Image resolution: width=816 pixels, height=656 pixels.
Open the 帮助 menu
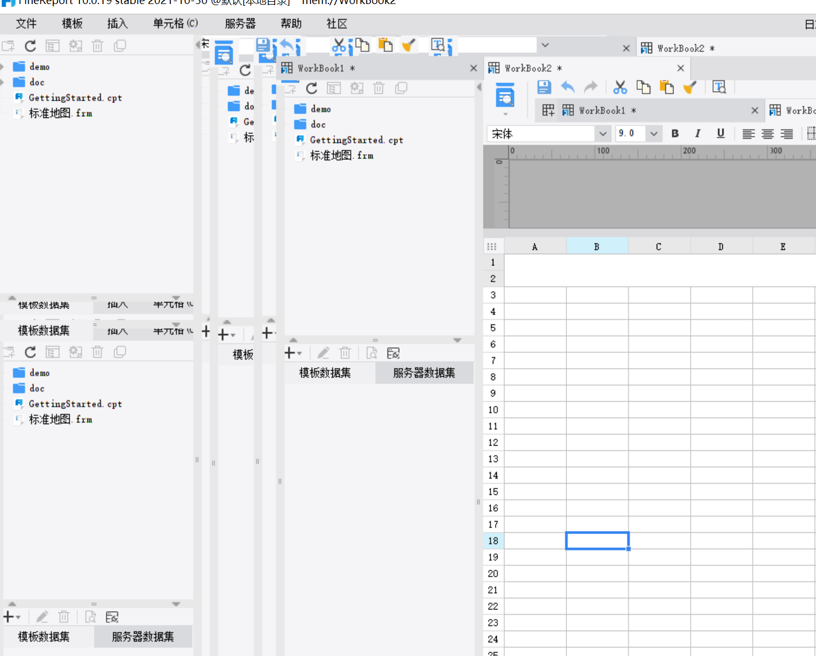point(291,24)
